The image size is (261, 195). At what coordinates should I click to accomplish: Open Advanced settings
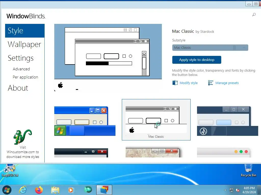coord(21,69)
